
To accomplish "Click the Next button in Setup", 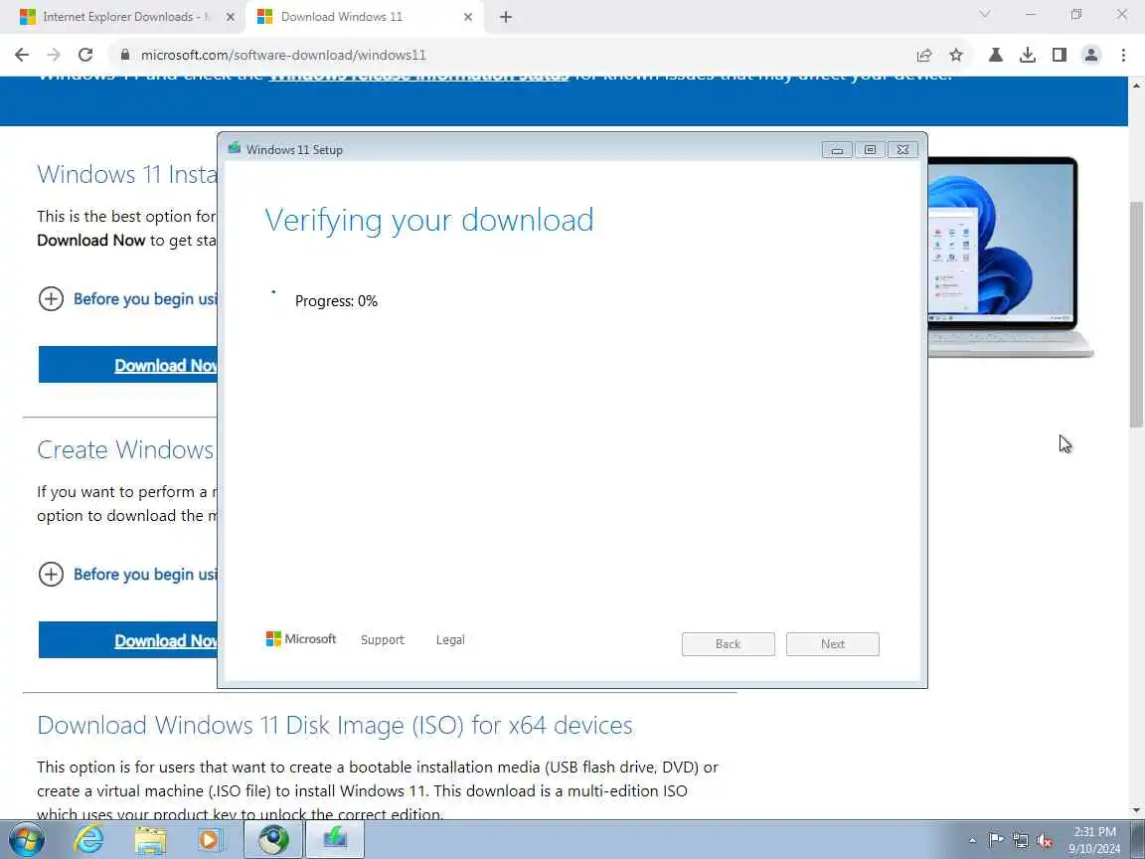I will 833,644.
